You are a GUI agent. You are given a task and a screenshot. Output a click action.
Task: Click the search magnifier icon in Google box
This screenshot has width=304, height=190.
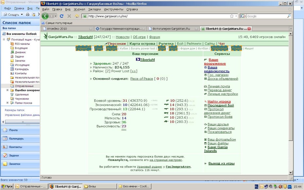289,16
